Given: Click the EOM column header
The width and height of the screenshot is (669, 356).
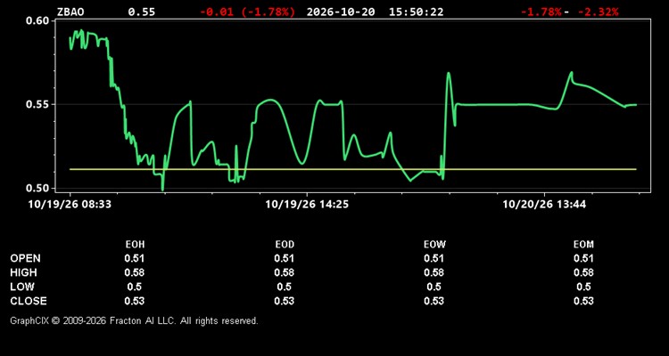Looking at the screenshot, I should (583, 245).
